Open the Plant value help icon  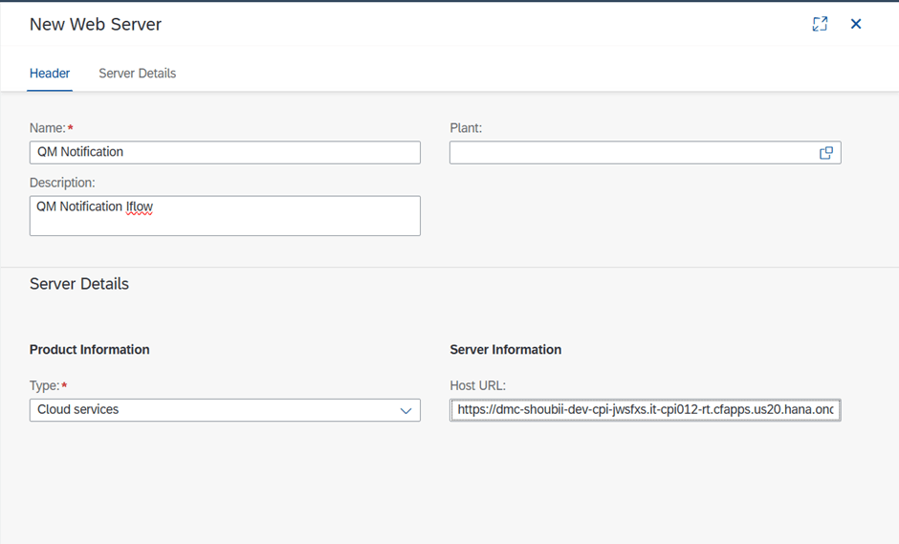(x=826, y=152)
